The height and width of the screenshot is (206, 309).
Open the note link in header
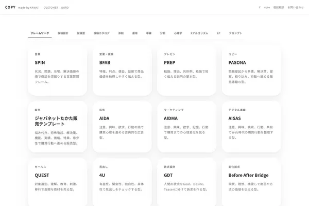coord(267,8)
